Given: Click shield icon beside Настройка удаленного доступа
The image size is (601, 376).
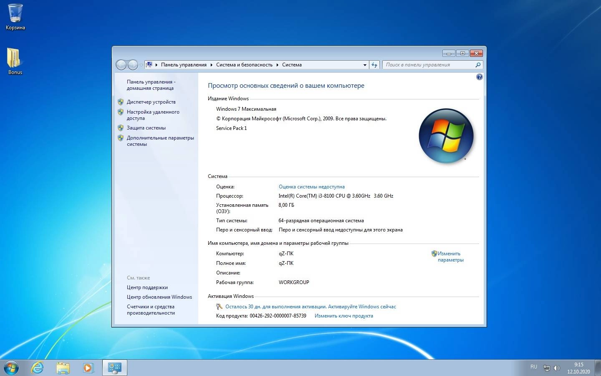Looking at the screenshot, I should coord(121,112).
